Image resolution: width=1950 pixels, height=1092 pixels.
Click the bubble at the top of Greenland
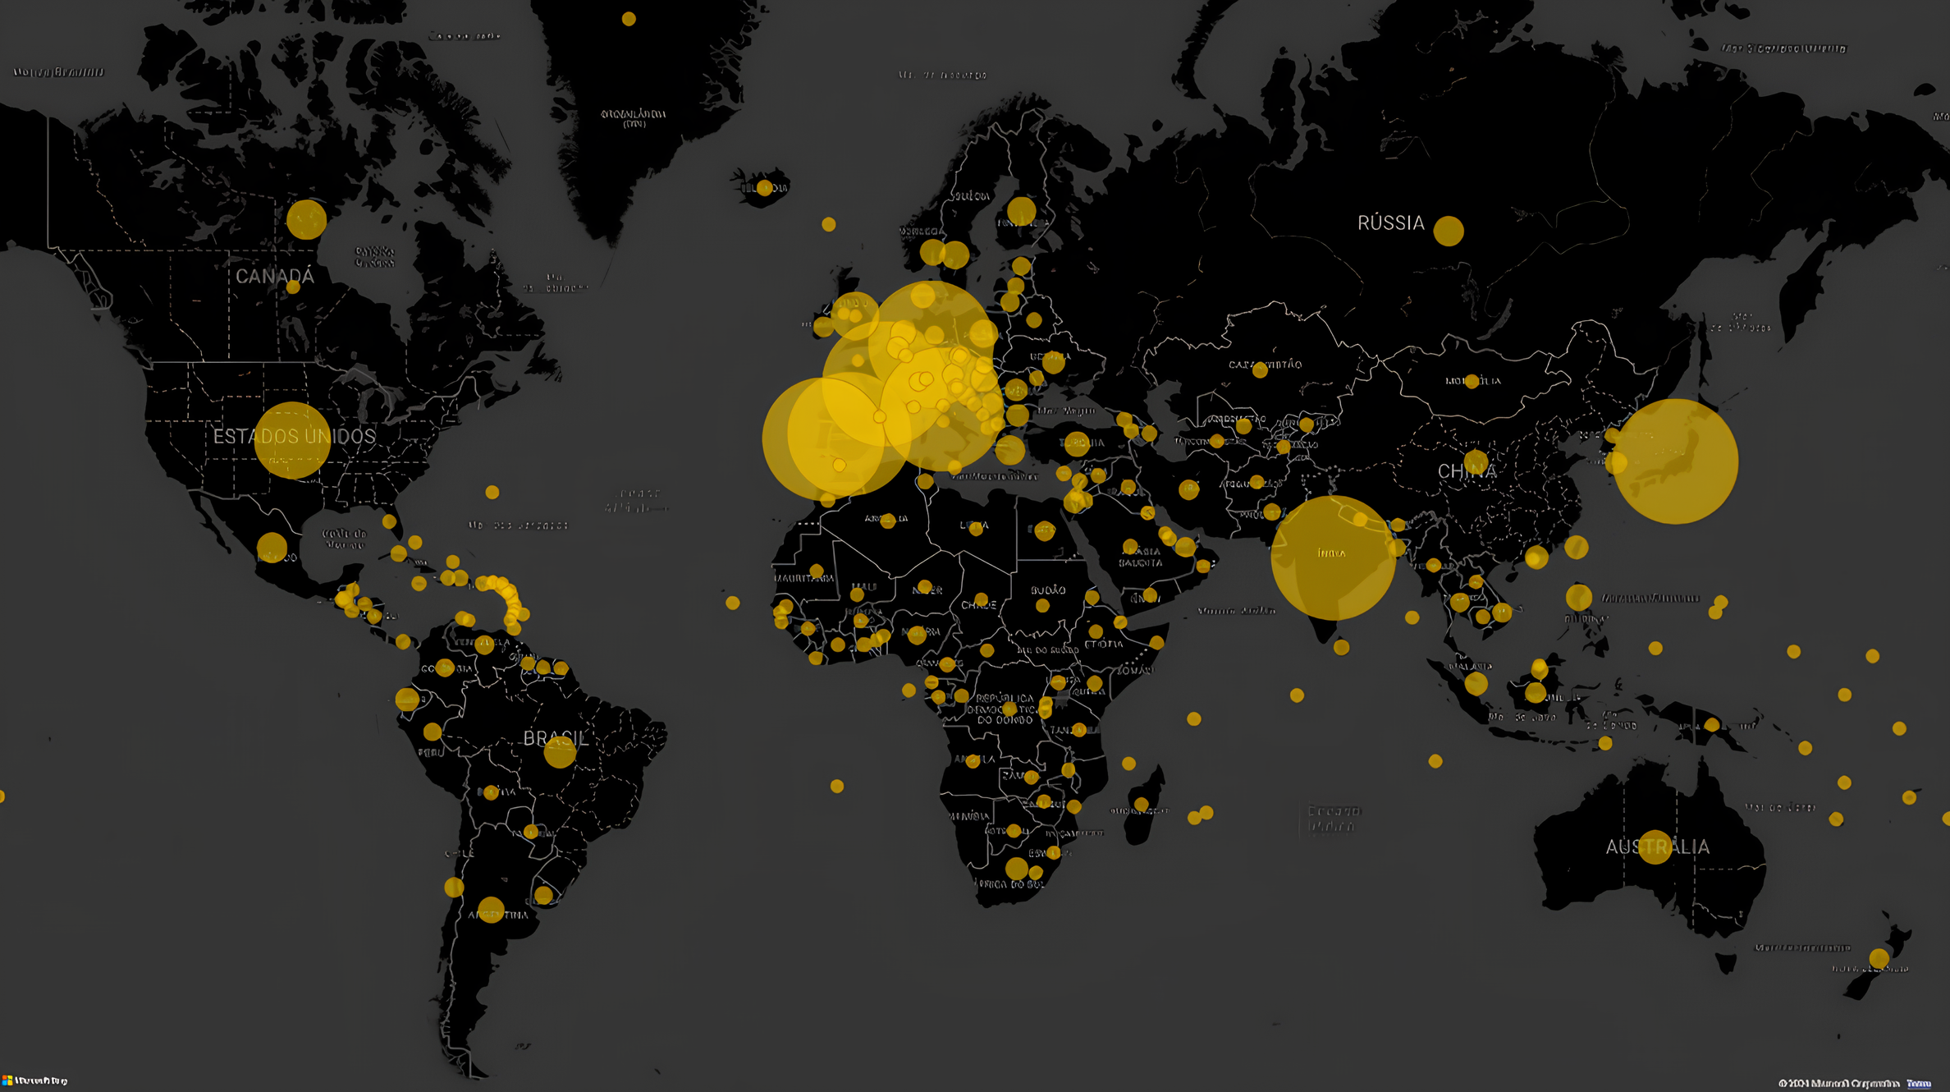click(629, 19)
